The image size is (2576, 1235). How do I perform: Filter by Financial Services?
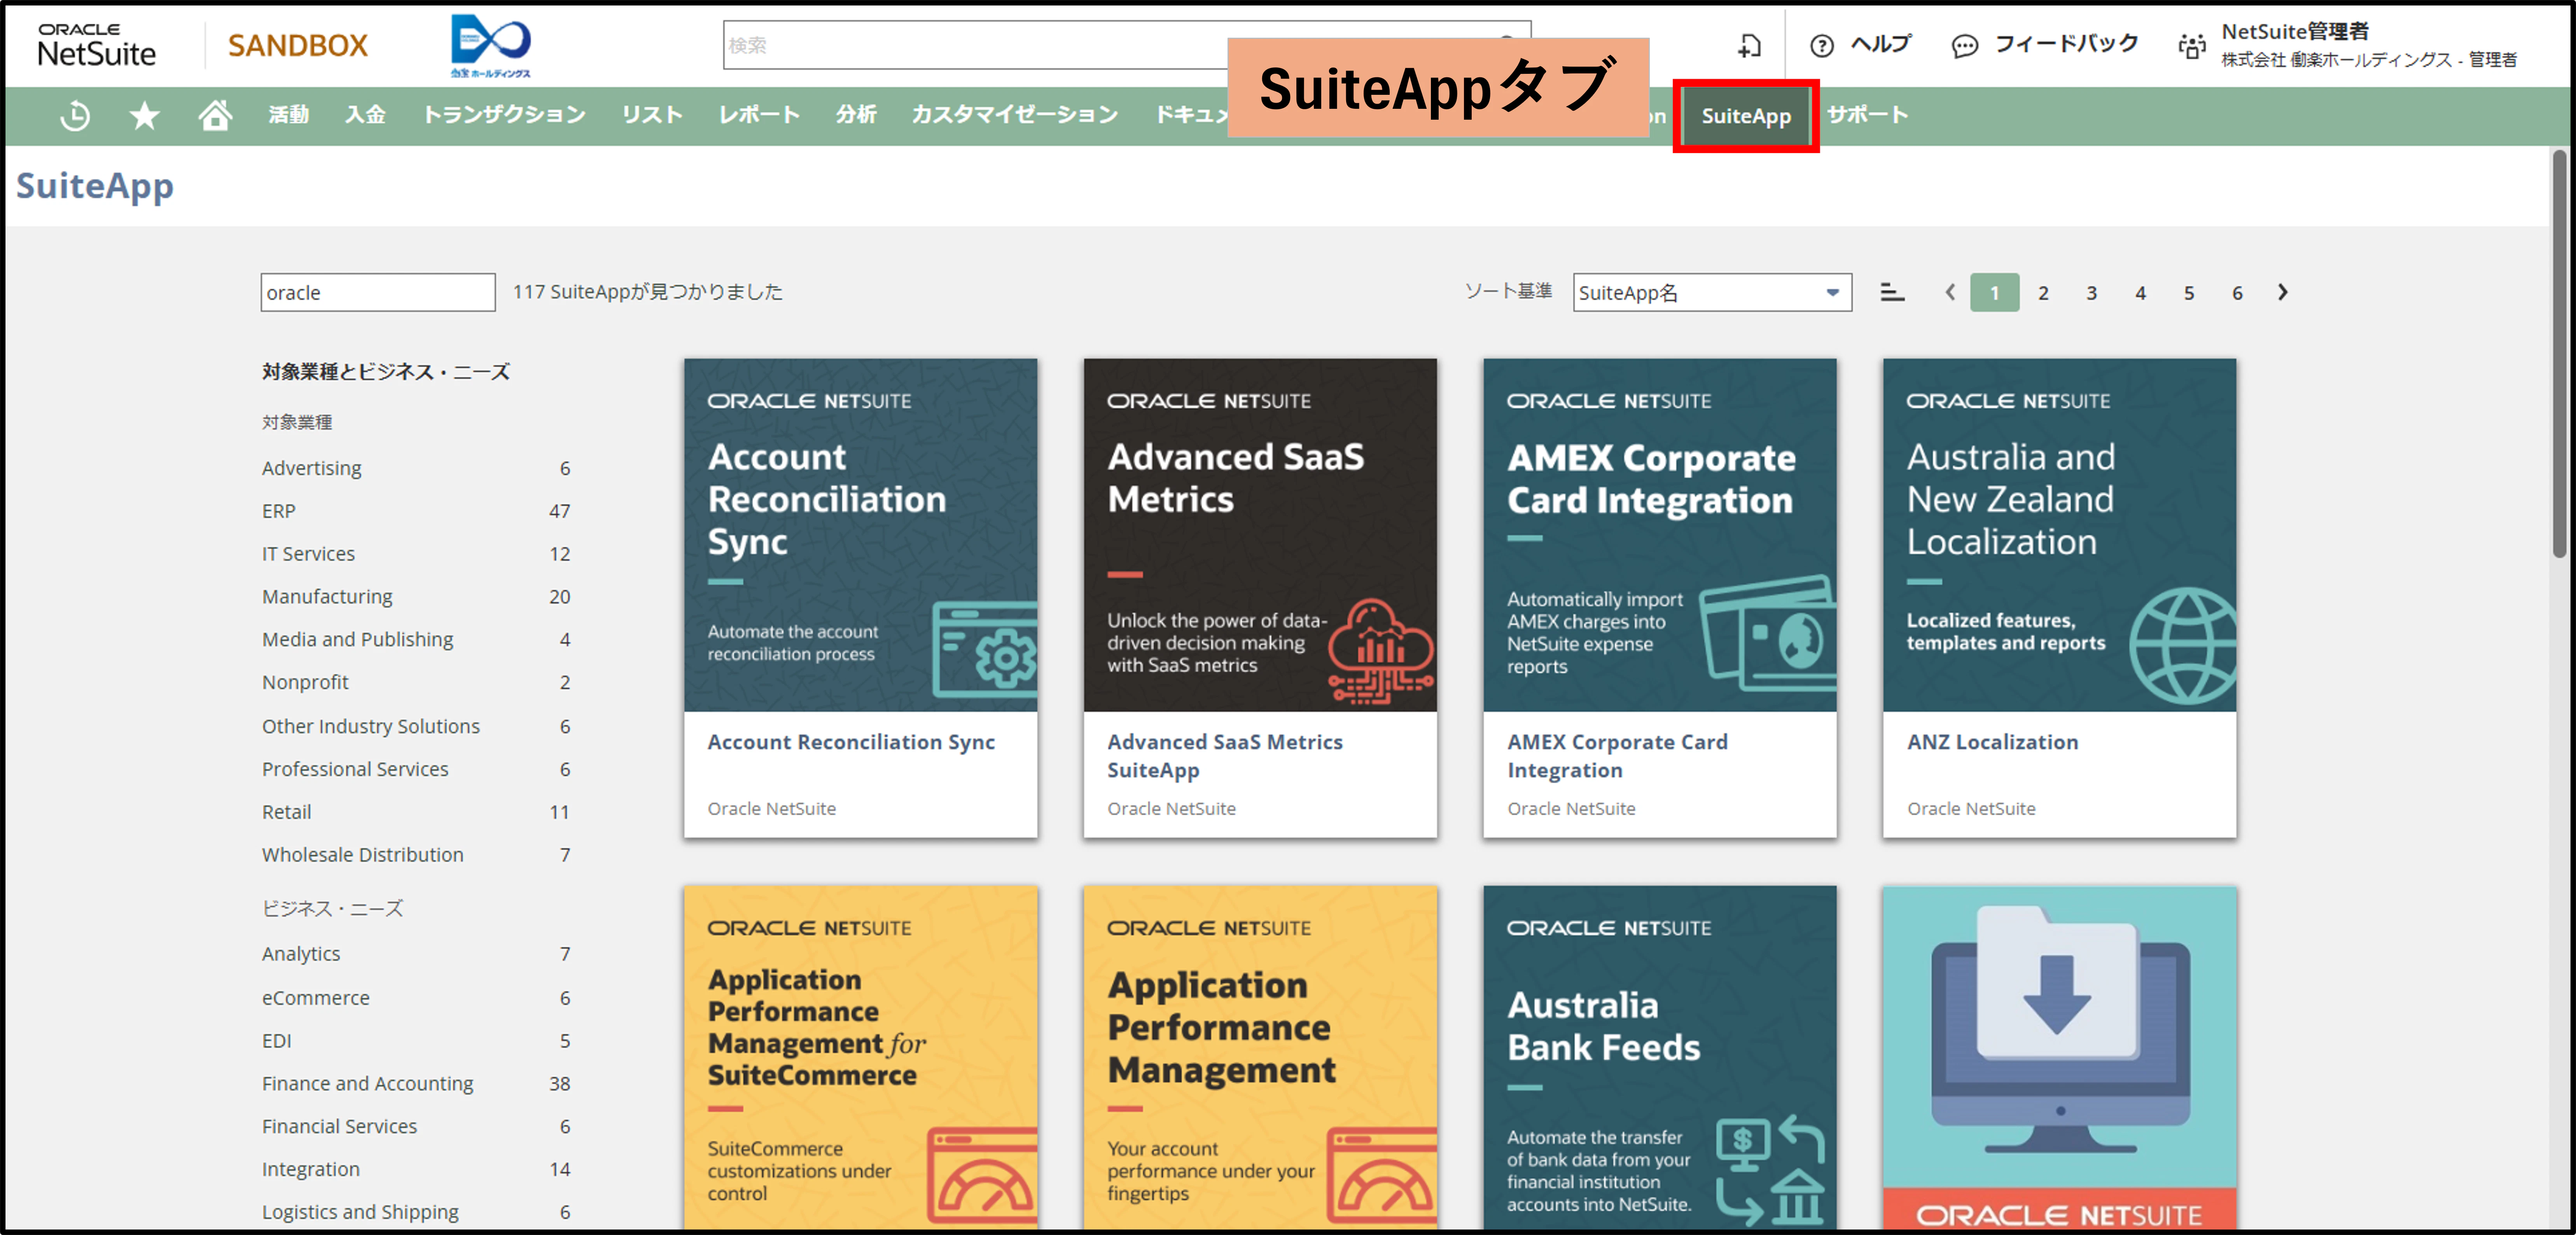[339, 1127]
